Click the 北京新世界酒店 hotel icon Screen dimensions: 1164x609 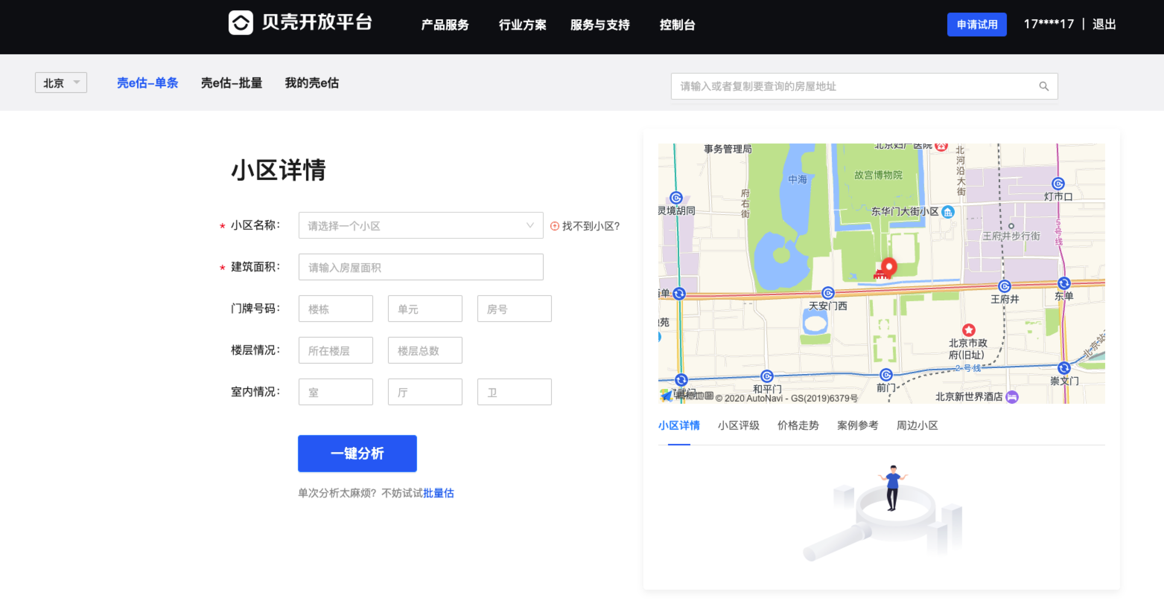pos(1012,397)
